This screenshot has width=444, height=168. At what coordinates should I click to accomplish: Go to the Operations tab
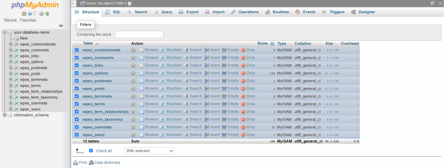[x=245, y=12]
